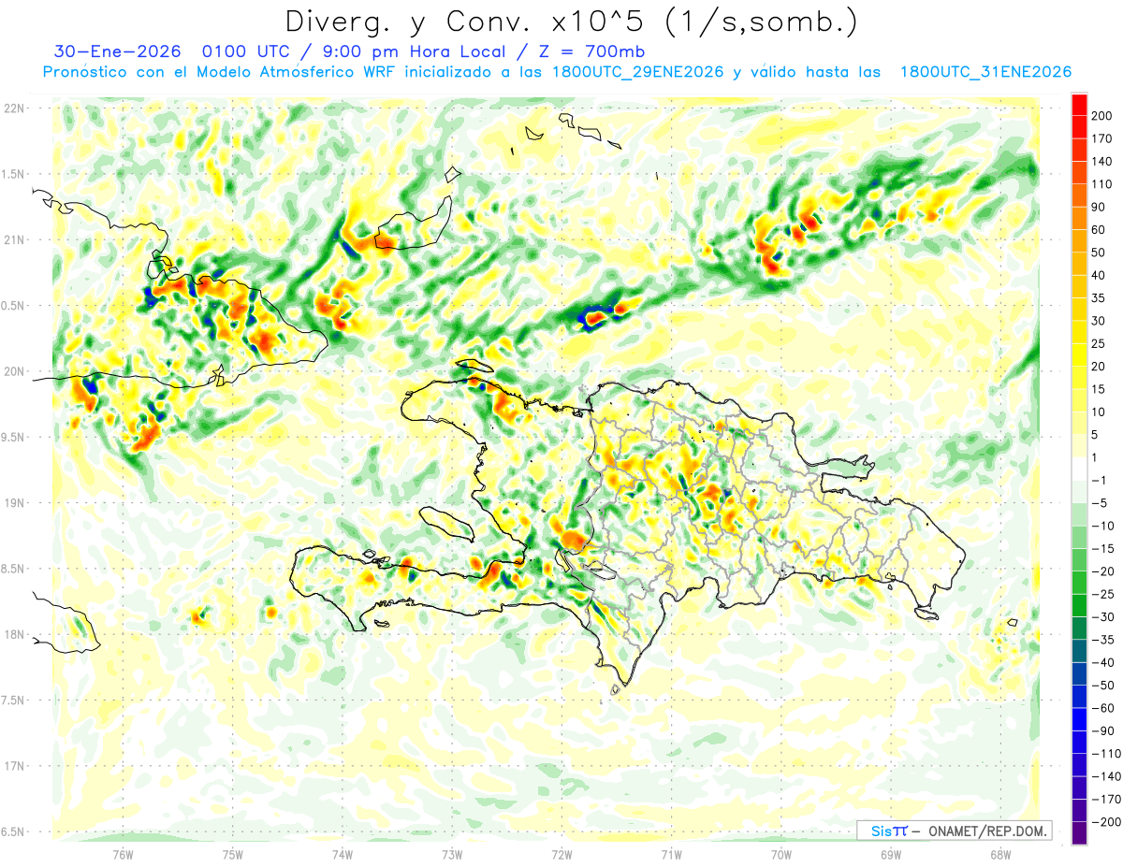The height and width of the screenshot is (867, 1123).
Task: Click the '17N' latitude label
Action: pos(13,765)
